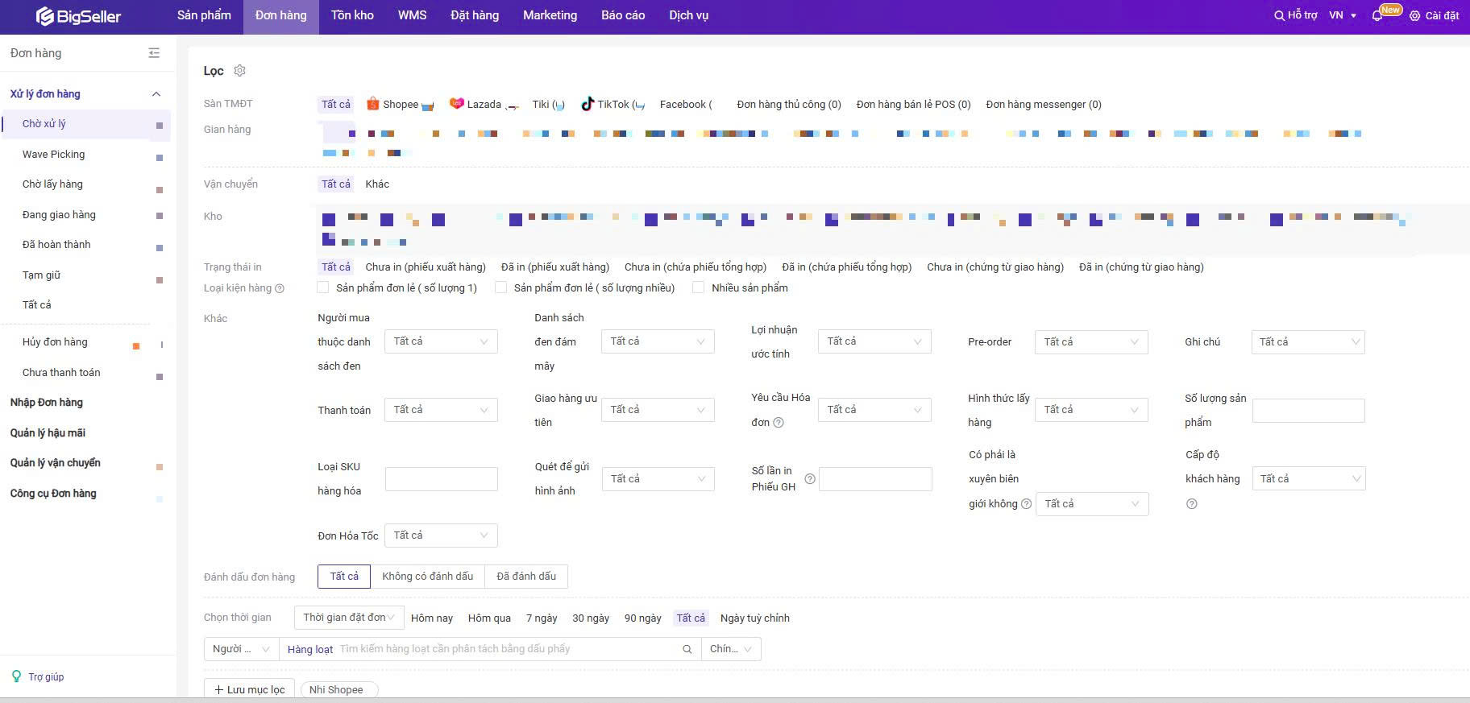
Task: Select the Đã đánh dấu filter button
Action: click(x=526, y=577)
